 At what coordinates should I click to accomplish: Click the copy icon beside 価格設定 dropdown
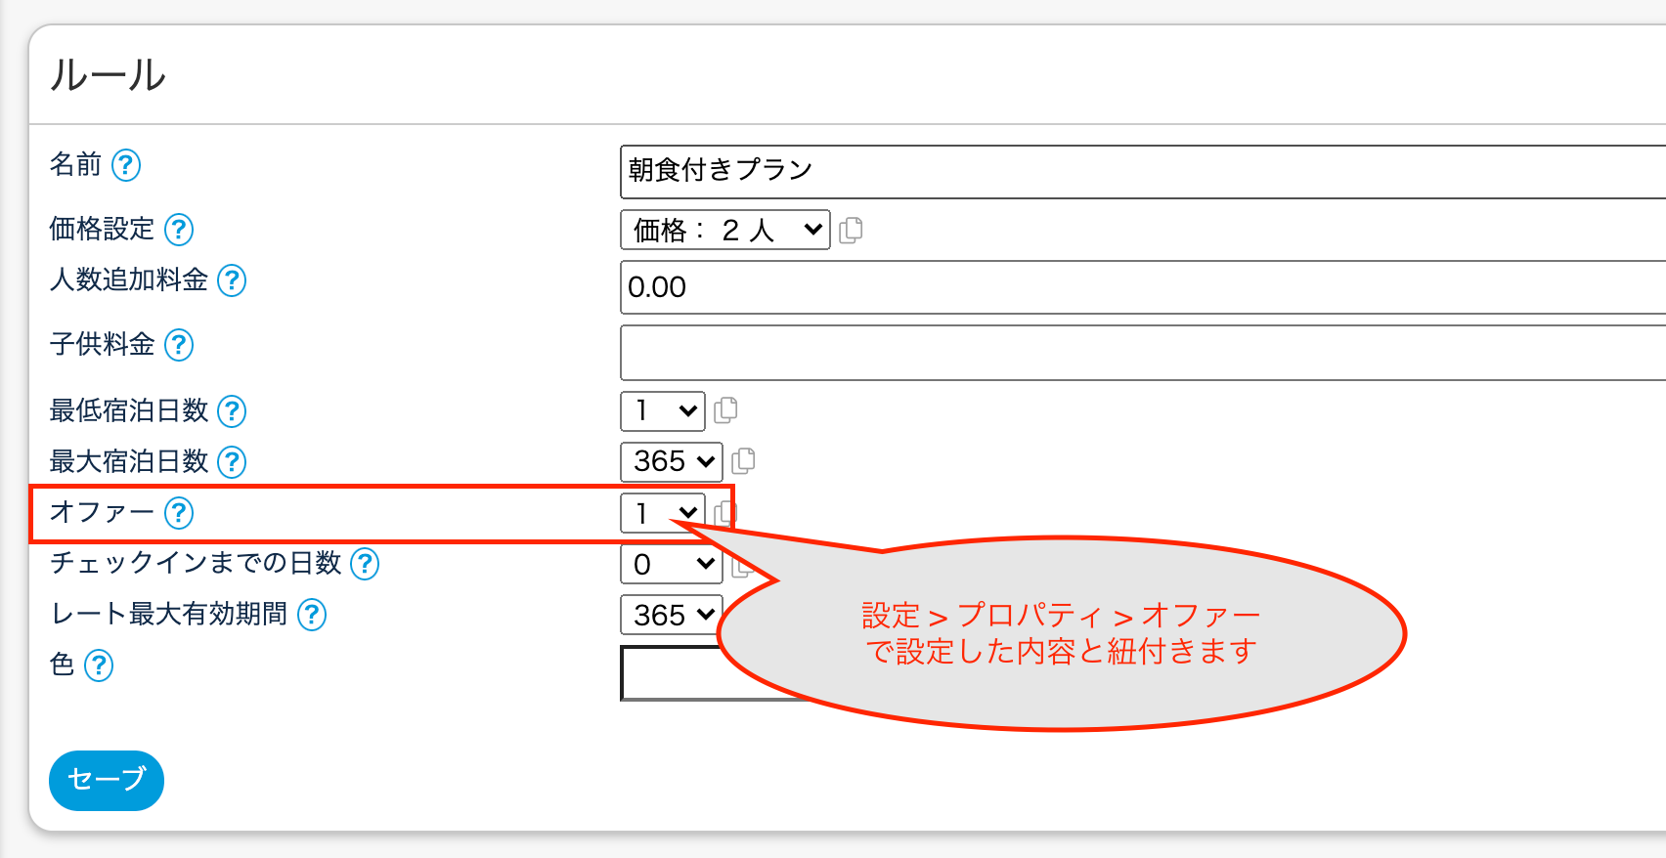(x=851, y=231)
